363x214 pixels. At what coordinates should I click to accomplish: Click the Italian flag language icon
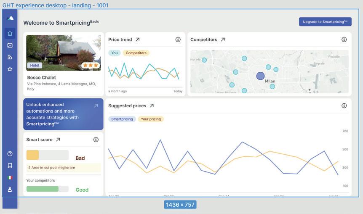(10, 177)
